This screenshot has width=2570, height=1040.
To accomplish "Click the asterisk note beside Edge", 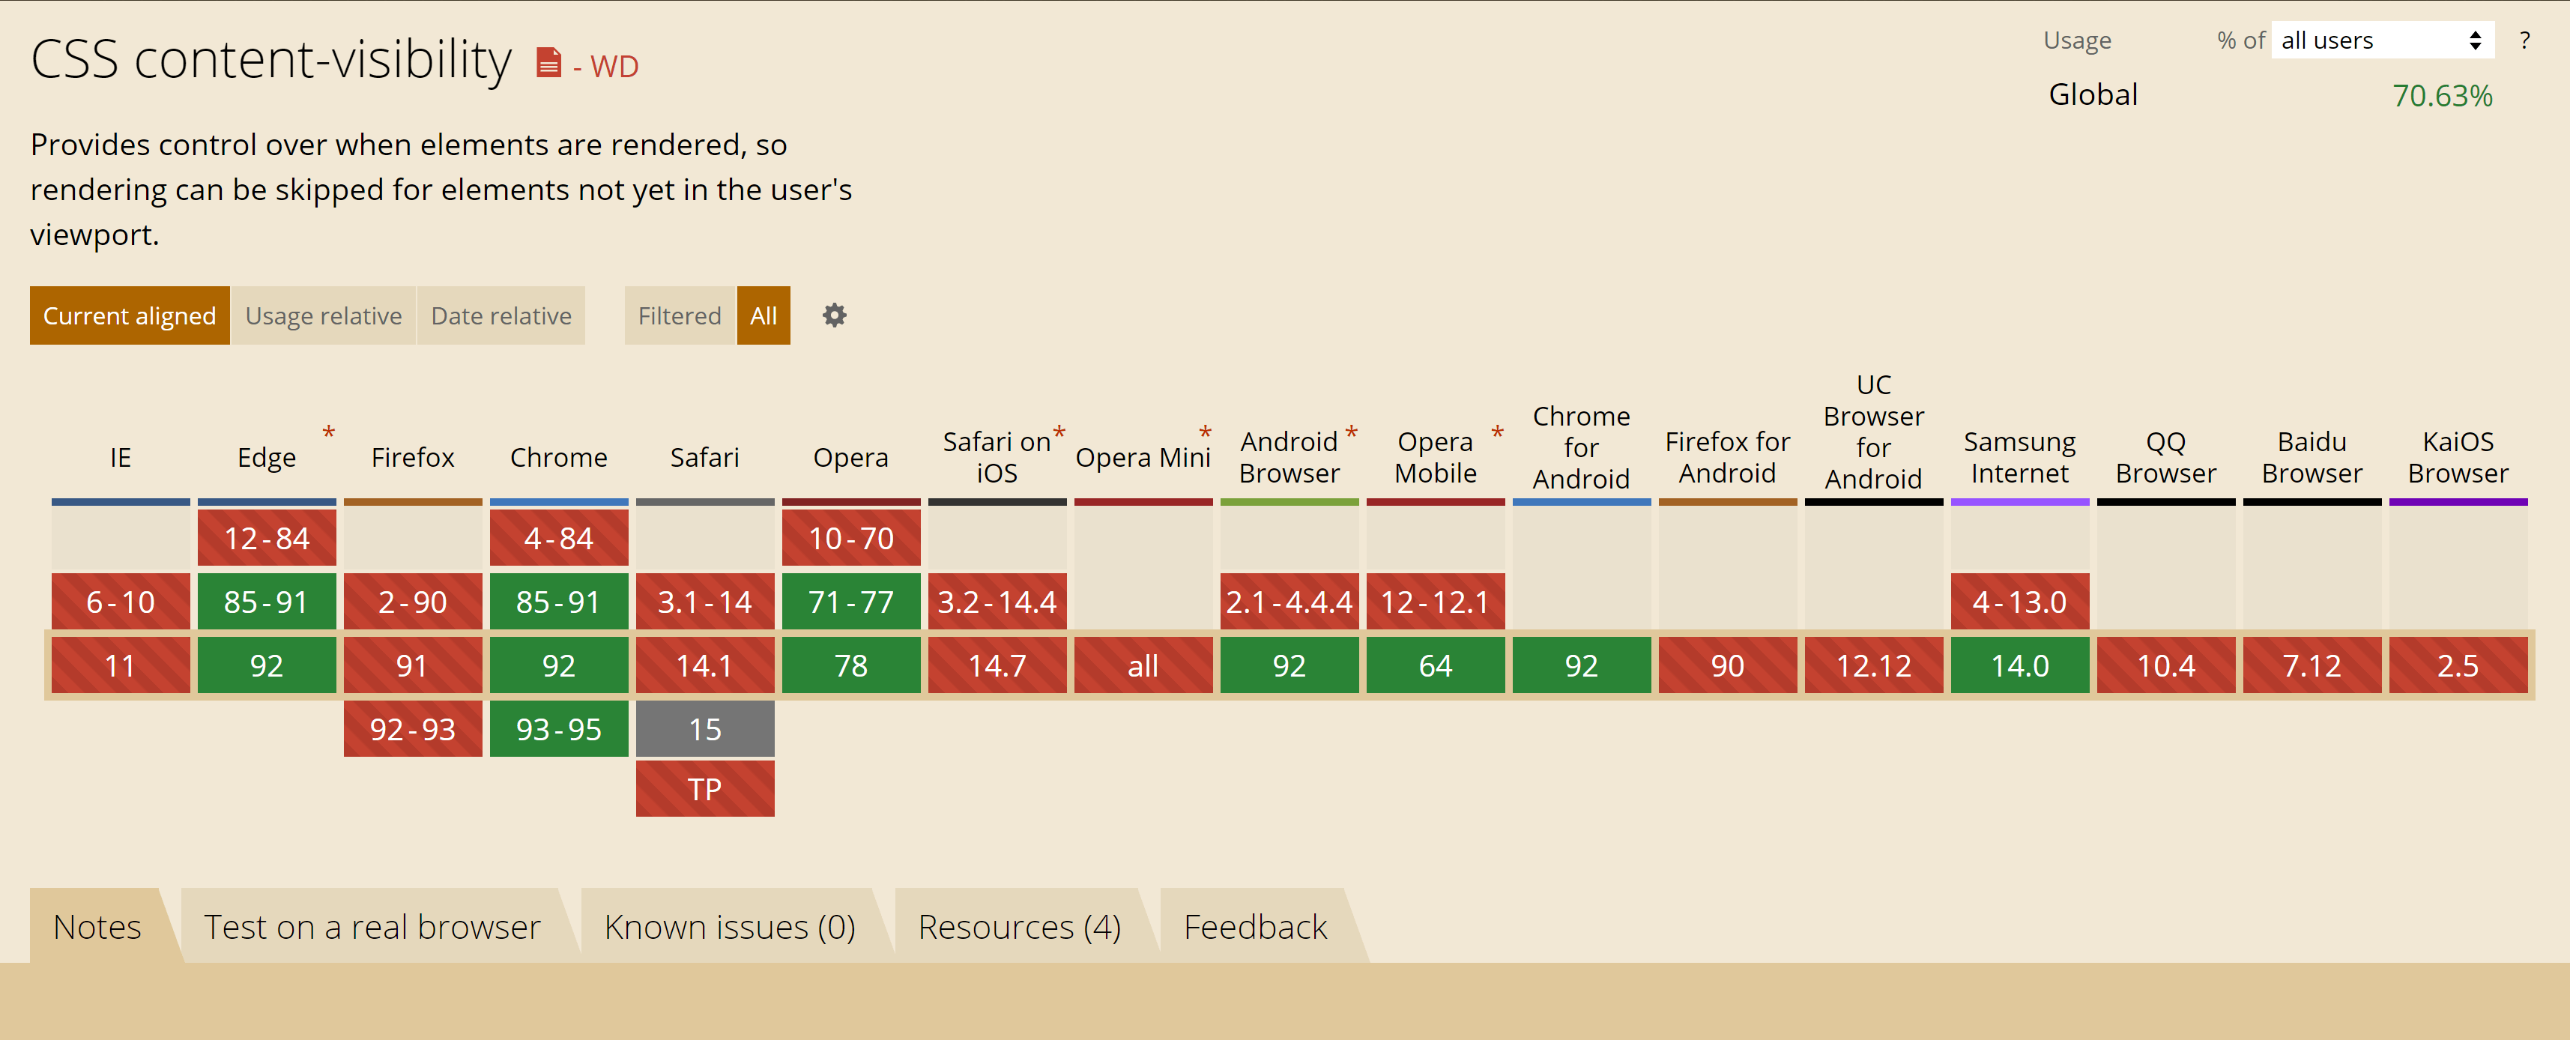I will coord(328,432).
